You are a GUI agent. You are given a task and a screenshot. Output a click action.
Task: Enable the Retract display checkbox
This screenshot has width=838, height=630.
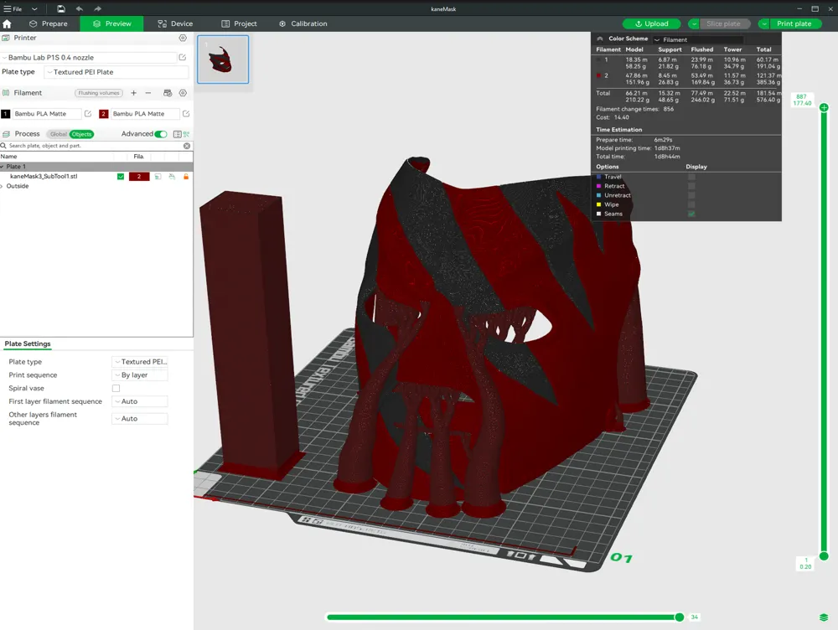point(691,186)
